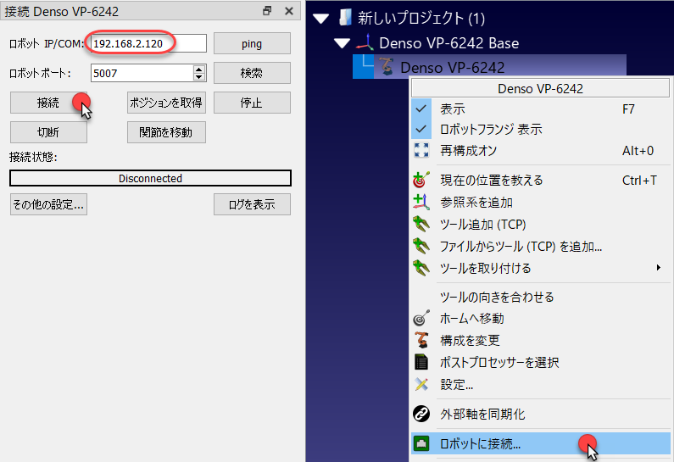Click the 切断 disconnect button

pyautogui.click(x=48, y=132)
